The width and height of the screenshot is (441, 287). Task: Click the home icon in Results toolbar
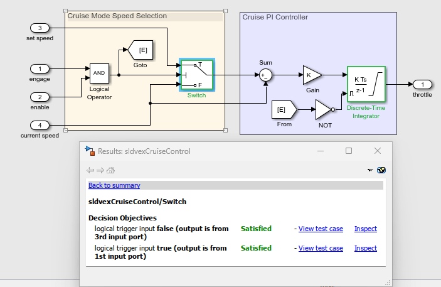coord(110,170)
